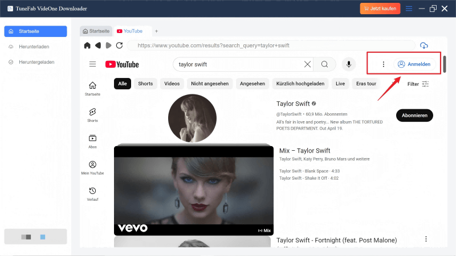Click the page vertical scrollbar thumb
Screen dimensions: 456x256
tap(445, 64)
